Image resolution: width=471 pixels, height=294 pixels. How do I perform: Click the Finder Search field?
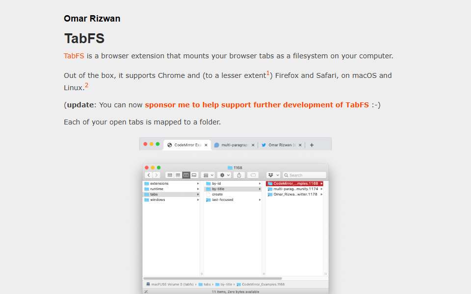pyautogui.click(x=304, y=175)
